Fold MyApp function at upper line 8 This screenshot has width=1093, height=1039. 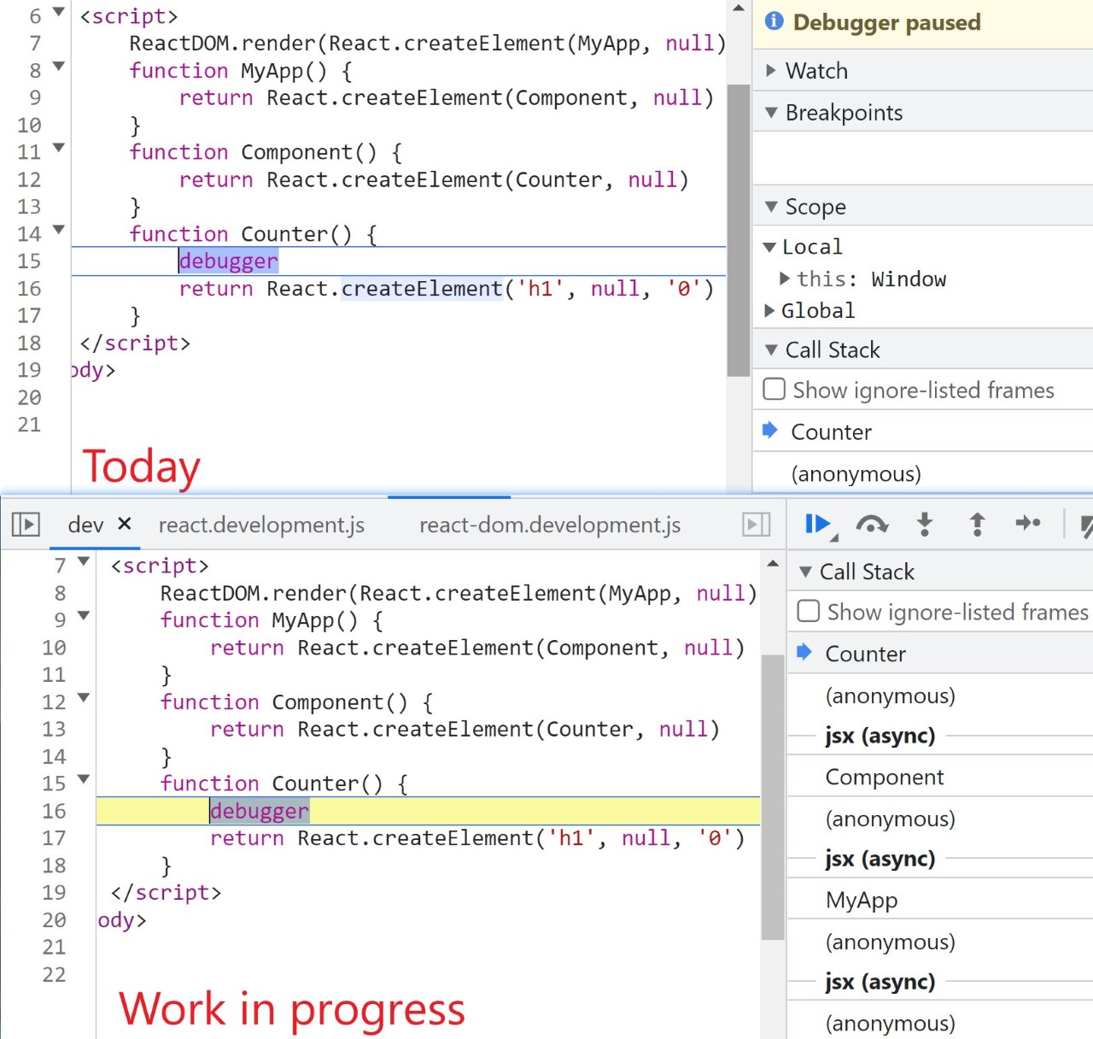[58, 66]
